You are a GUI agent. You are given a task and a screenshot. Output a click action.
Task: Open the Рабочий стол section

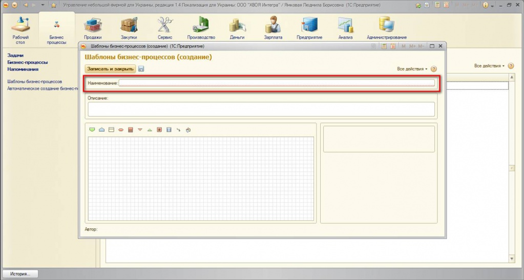pyautogui.click(x=20, y=30)
